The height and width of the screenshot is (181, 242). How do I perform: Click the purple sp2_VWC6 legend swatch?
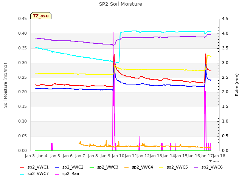pyautogui.click(x=196, y=168)
